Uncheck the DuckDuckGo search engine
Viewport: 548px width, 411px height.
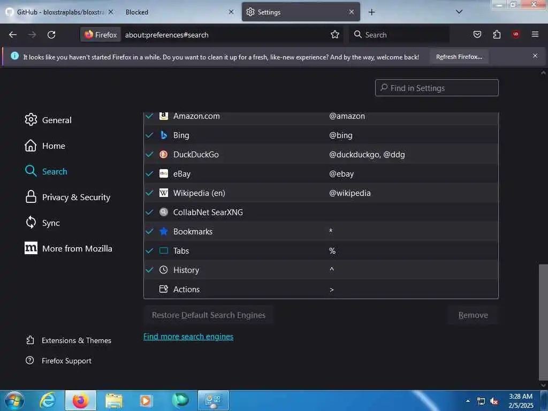coord(149,155)
